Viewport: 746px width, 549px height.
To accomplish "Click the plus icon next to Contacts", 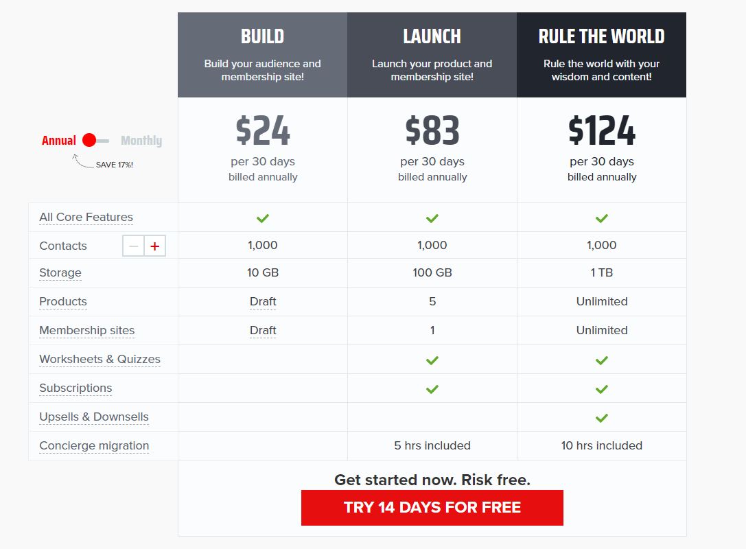I will pyautogui.click(x=154, y=246).
